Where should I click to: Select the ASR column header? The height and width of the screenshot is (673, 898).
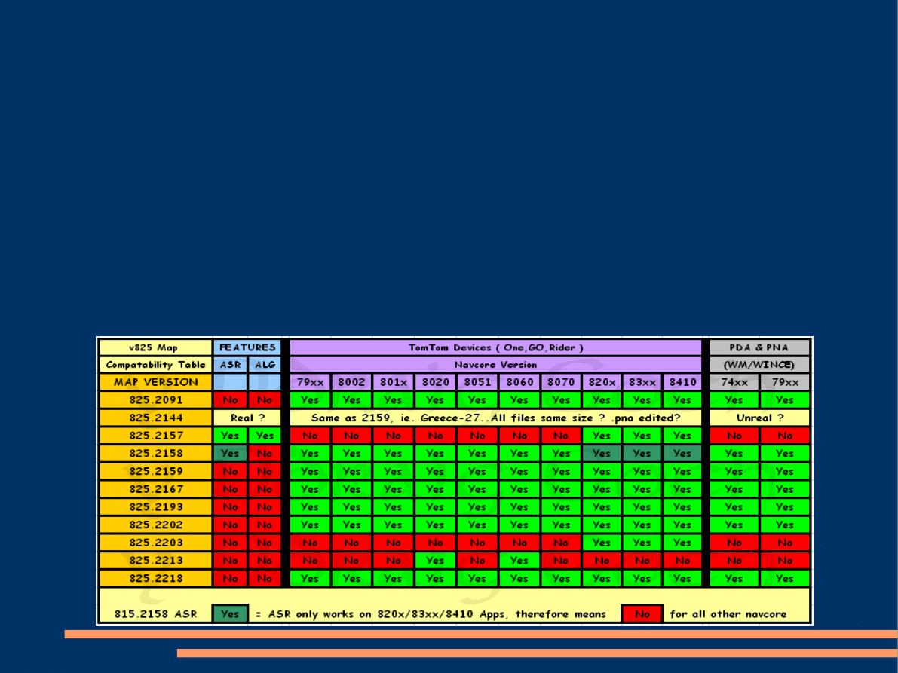pyautogui.click(x=230, y=365)
